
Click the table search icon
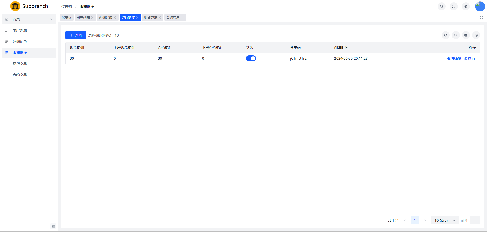click(x=456, y=35)
